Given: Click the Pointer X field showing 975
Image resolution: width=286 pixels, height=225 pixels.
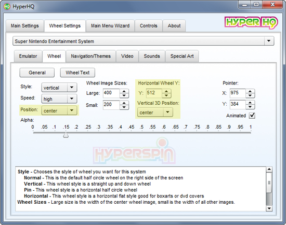Looking at the screenshot, I should [x=238, y=93].
